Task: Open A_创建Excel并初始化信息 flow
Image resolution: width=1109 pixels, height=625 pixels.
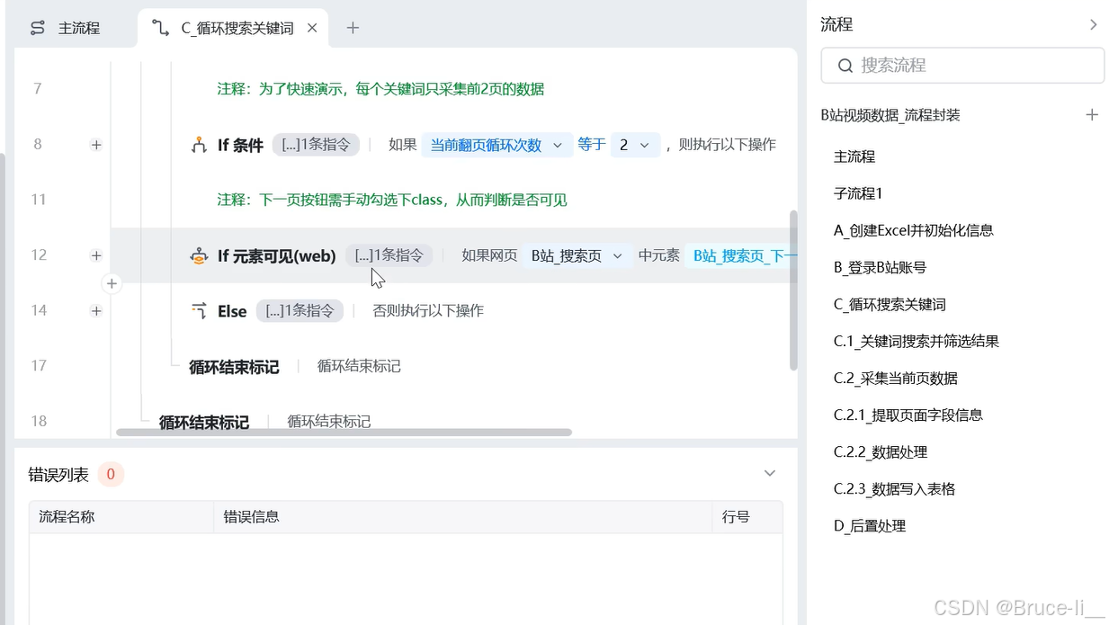Action: 914,230
